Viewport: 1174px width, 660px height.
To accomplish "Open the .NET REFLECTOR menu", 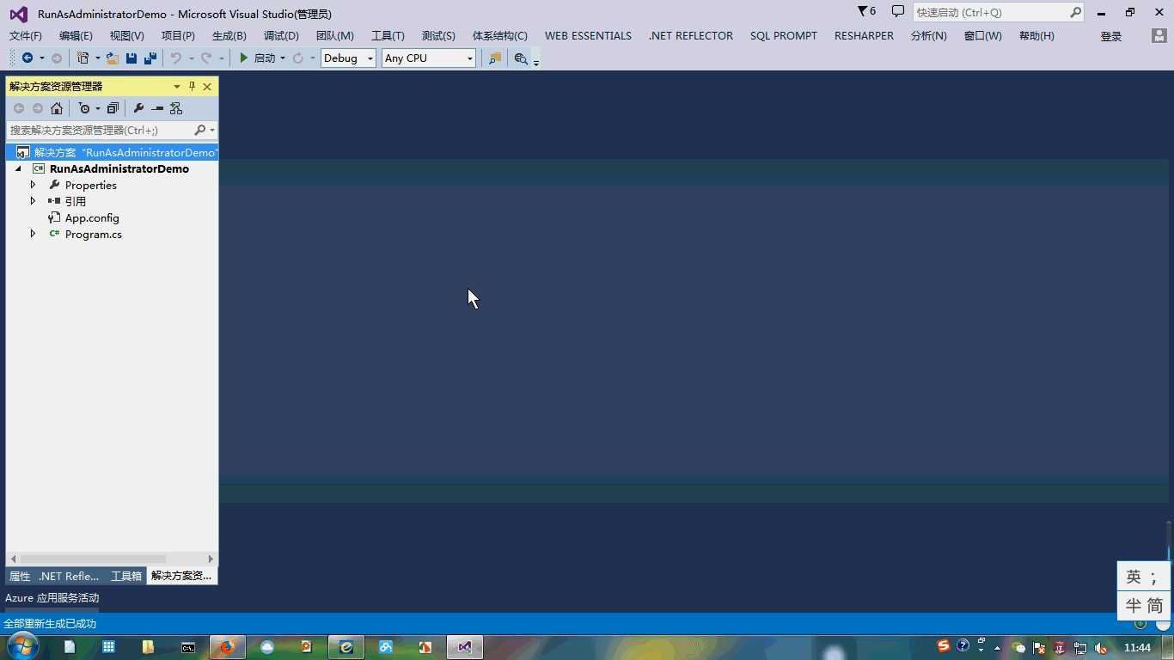I will pos(691,36).
